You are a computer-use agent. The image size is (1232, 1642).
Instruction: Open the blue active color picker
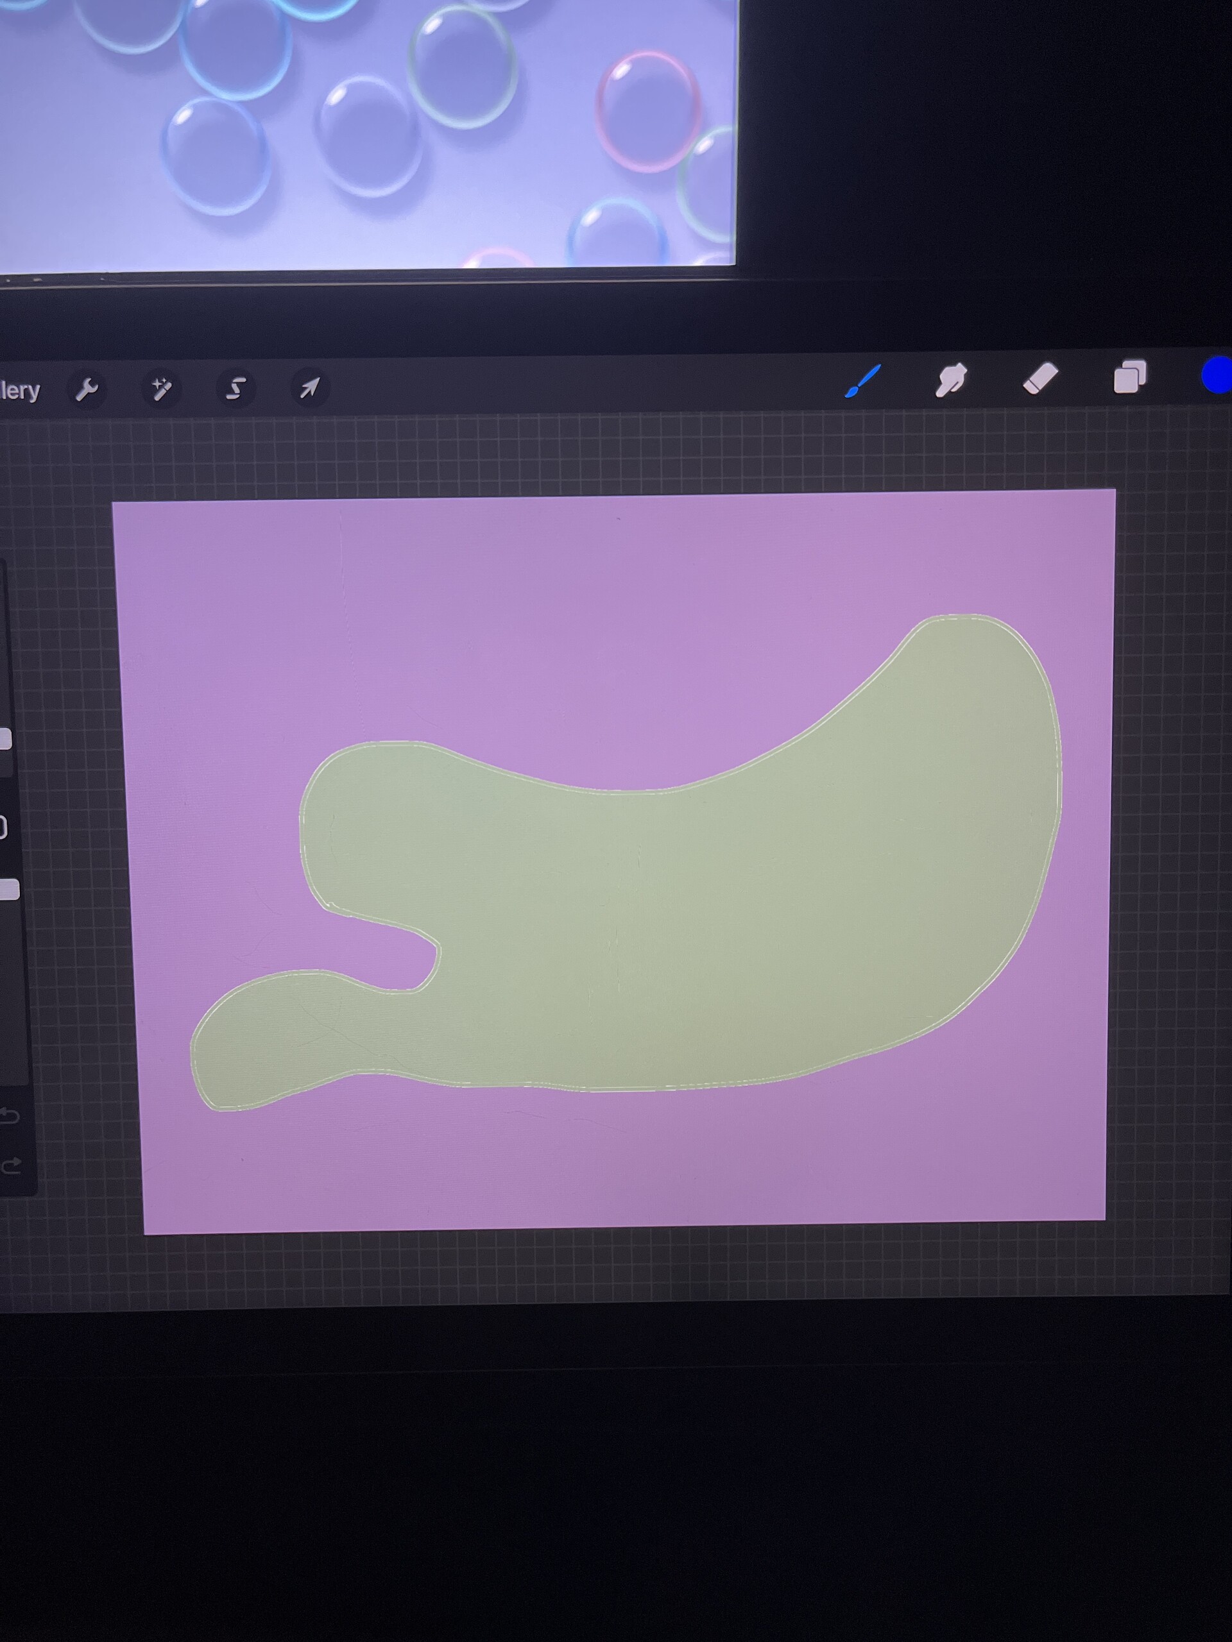point(1218,375)
